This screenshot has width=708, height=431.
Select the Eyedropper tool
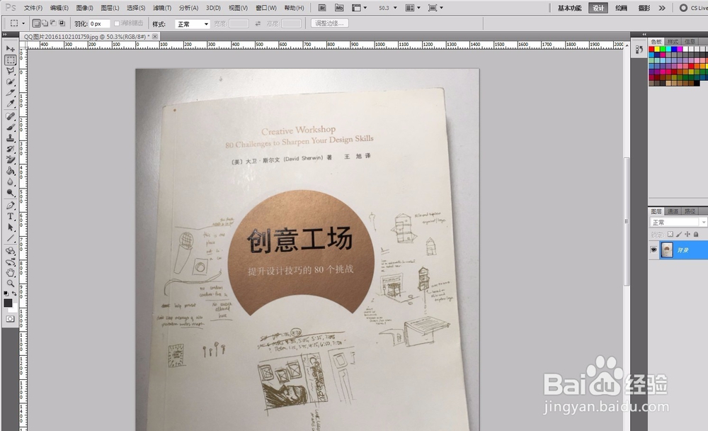(x=10, y=103)
